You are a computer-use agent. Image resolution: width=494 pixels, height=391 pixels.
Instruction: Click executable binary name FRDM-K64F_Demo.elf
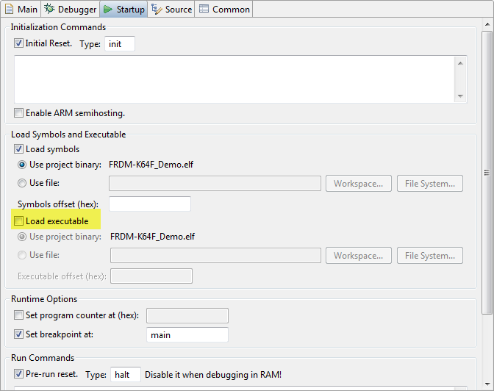click(x=152, y=237)
